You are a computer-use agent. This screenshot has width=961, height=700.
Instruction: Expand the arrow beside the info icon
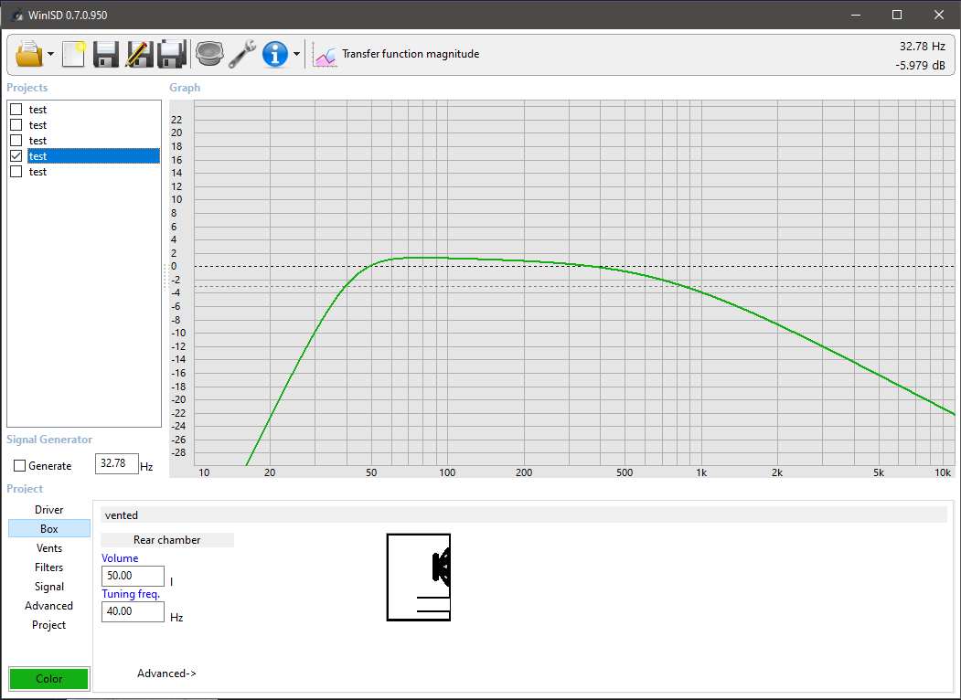(x=296, y=54)
